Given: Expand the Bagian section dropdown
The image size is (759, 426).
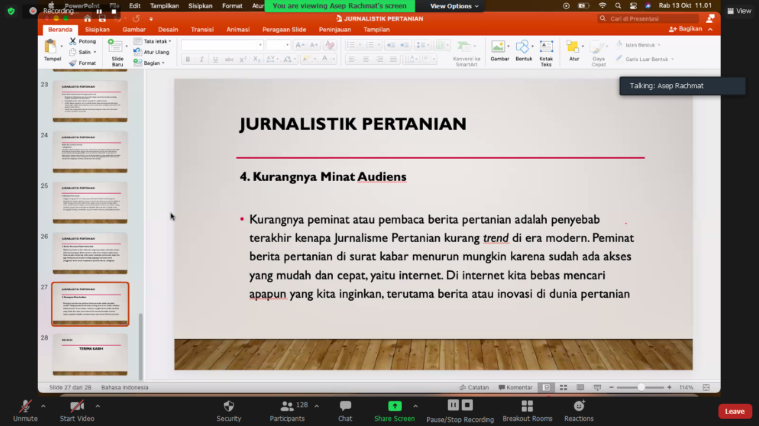Looking at the screenshot, I should point(163,63).
